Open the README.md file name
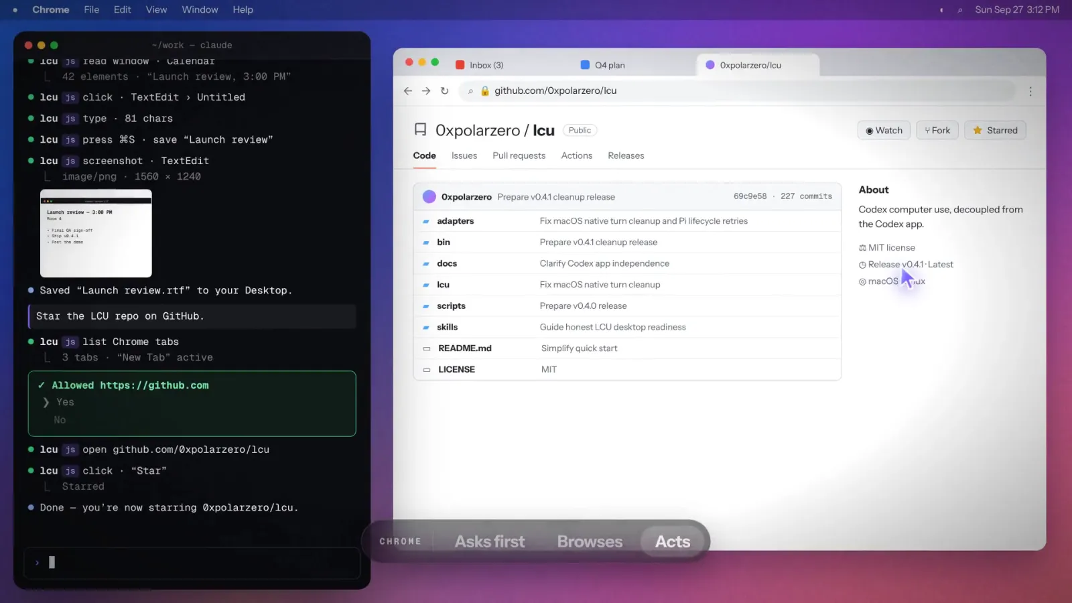Viewport: 1072px width, 603px height. pyautogui.click(x=465, y=348)
